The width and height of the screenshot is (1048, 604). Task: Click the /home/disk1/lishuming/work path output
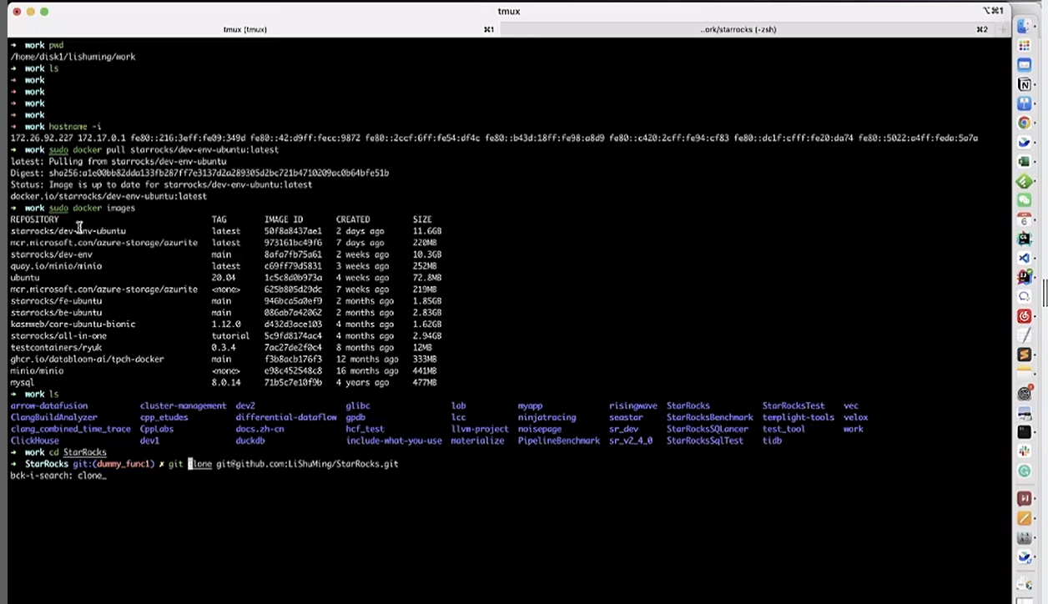pyautogui.click(x=73, y=57)
